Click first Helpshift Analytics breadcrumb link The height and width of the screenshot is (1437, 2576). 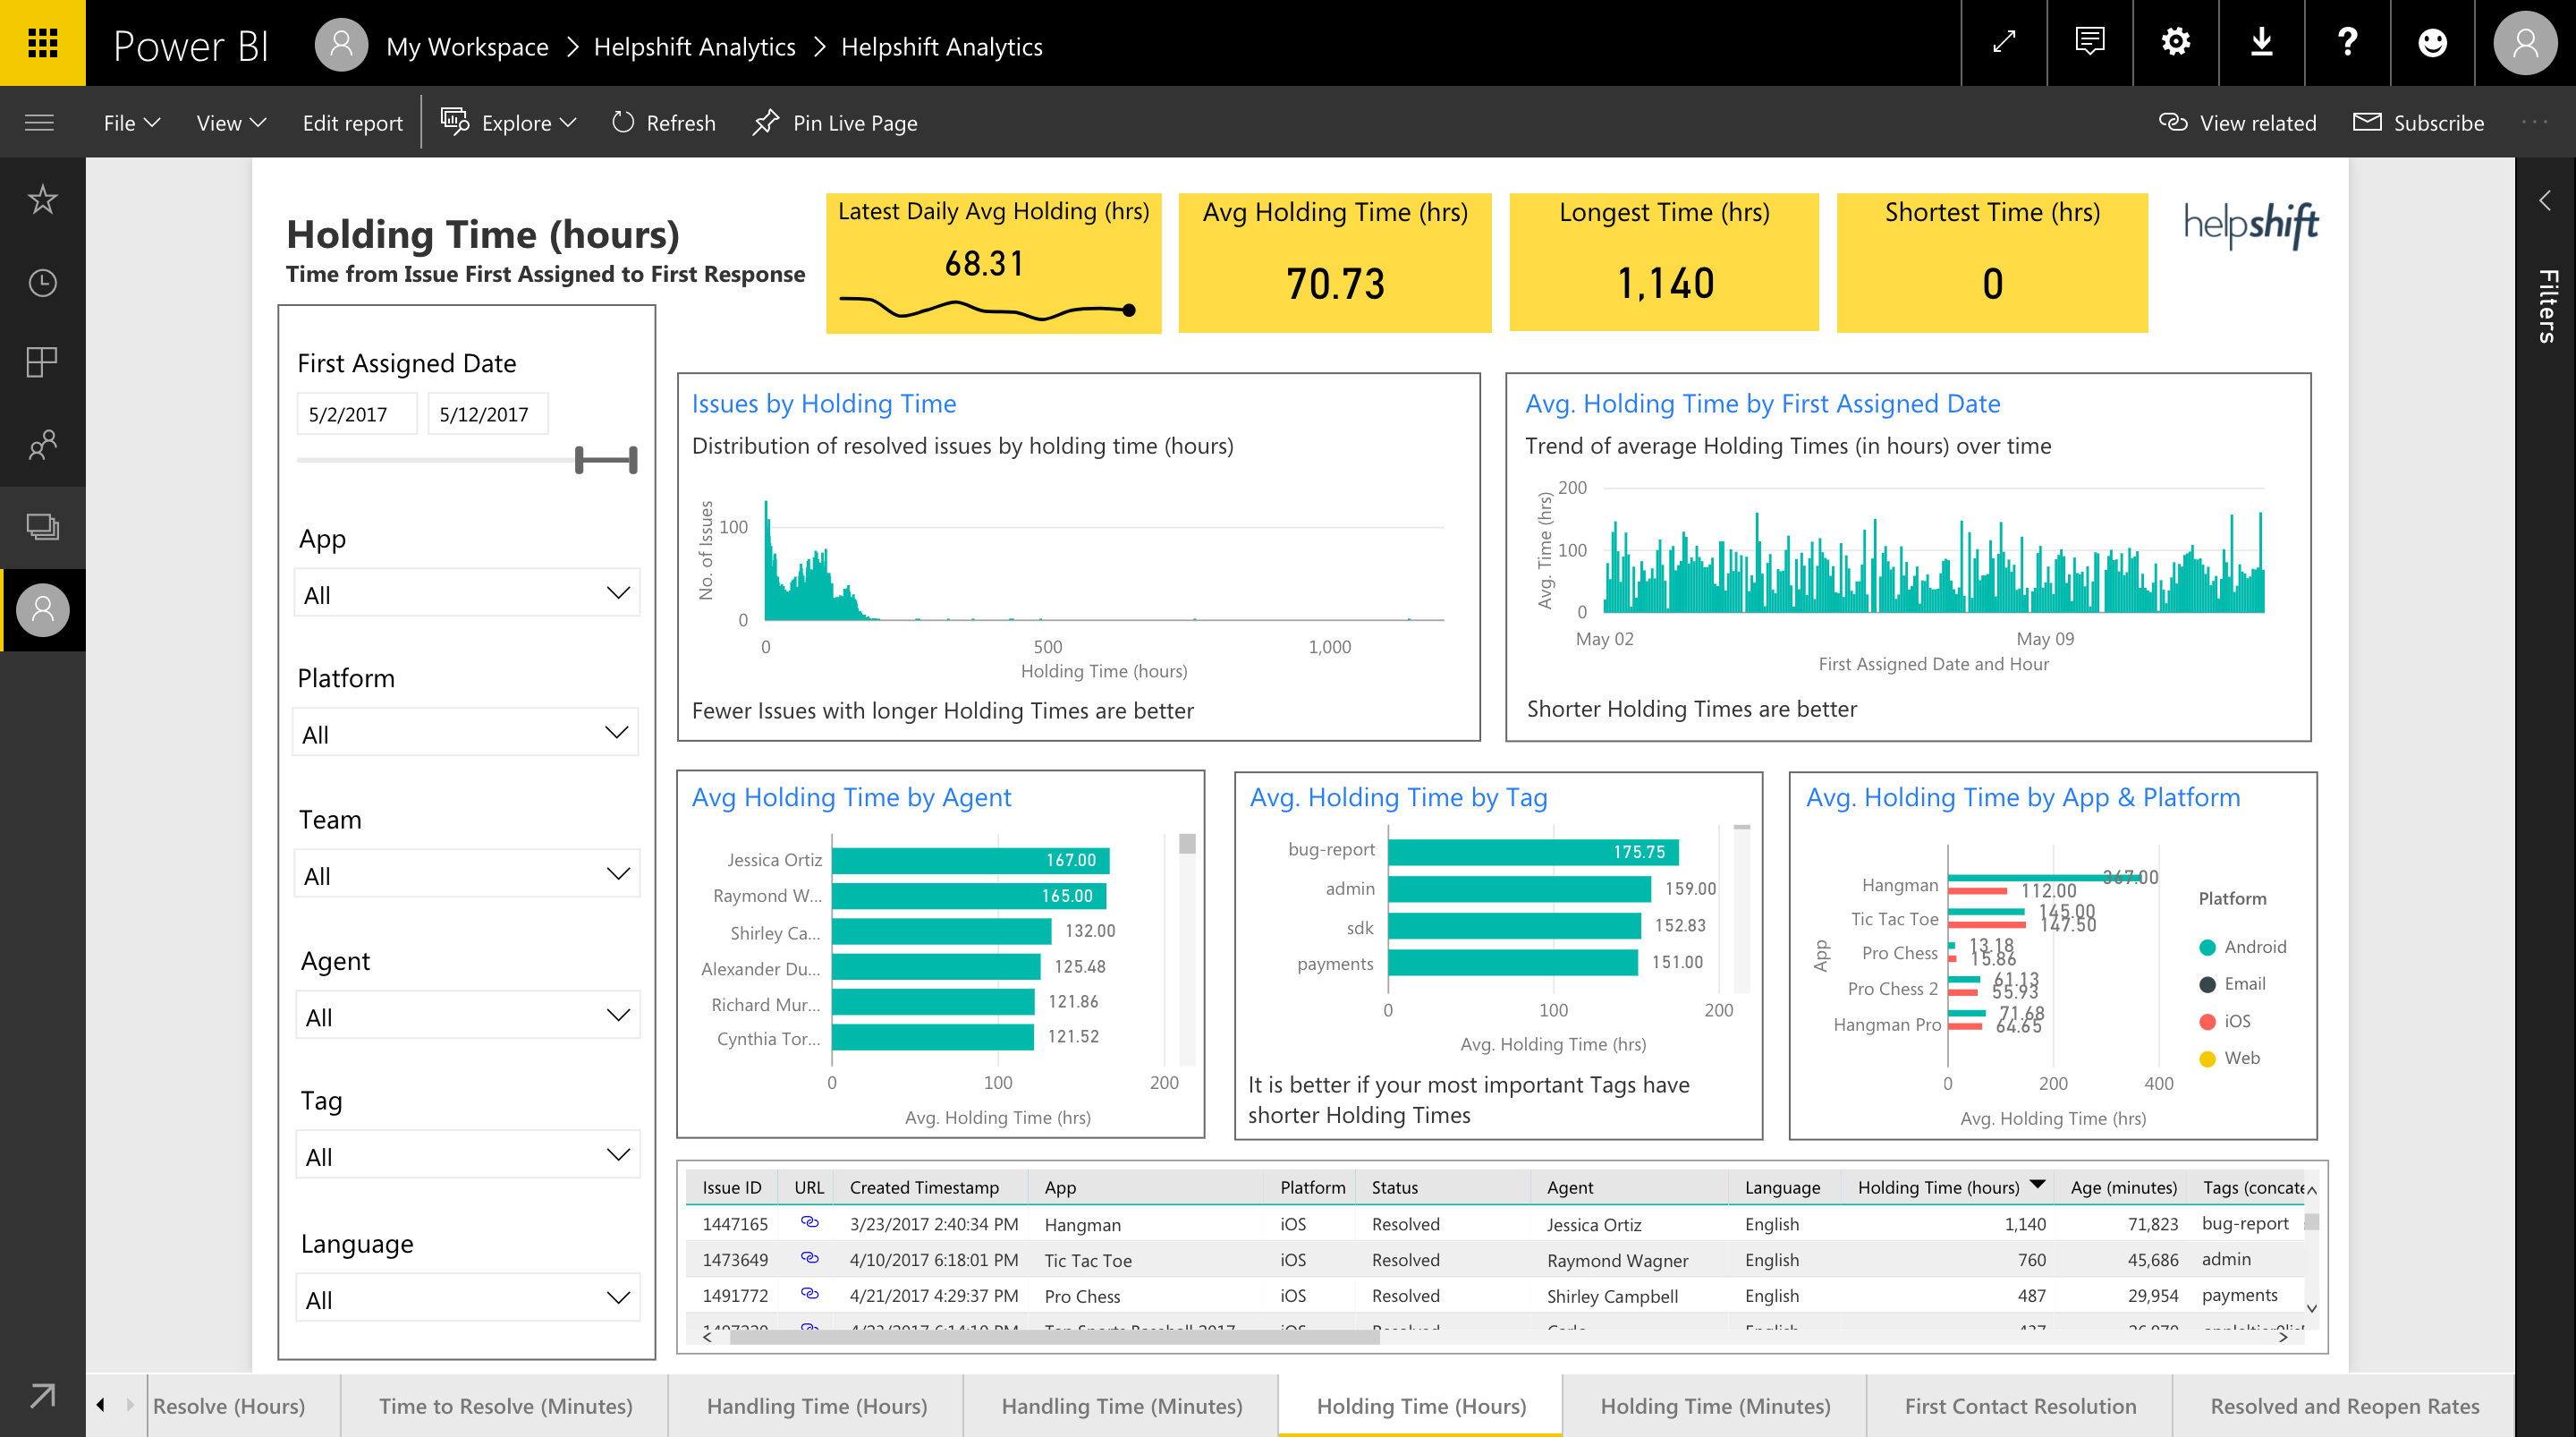click(694, 46)
